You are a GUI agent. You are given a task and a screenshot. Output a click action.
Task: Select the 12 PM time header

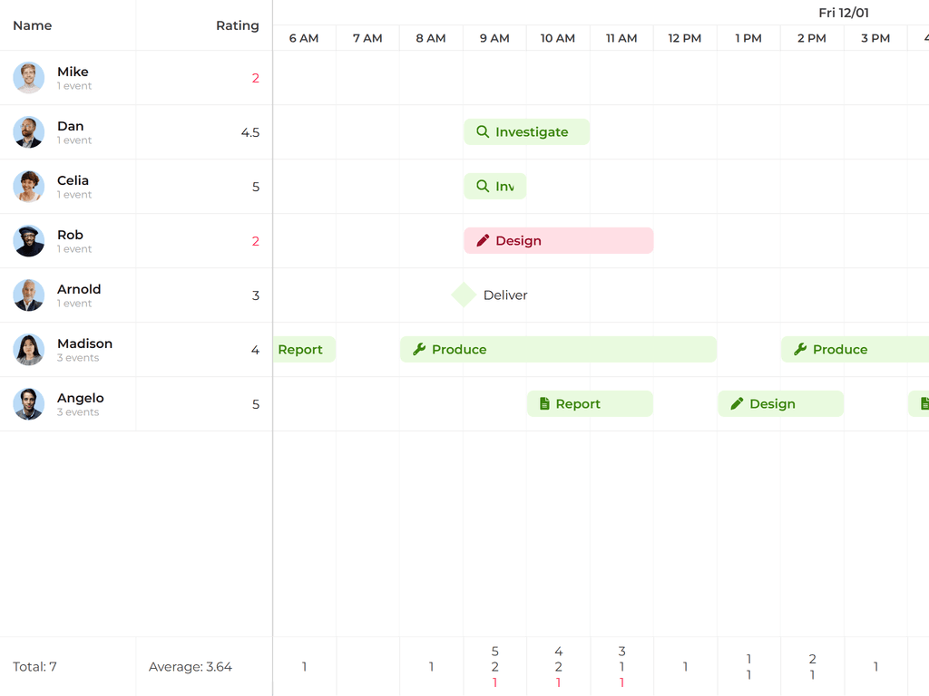(x=685, y=38)
